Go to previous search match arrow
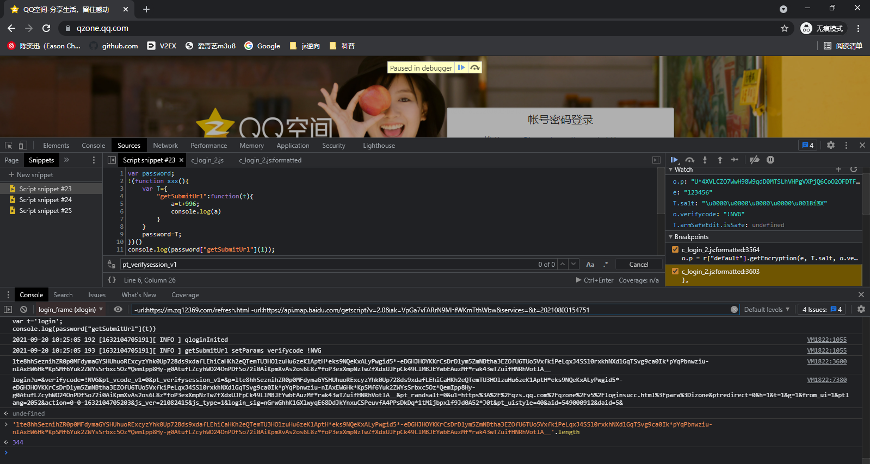 pyautogui.click(x=563, y=265)
